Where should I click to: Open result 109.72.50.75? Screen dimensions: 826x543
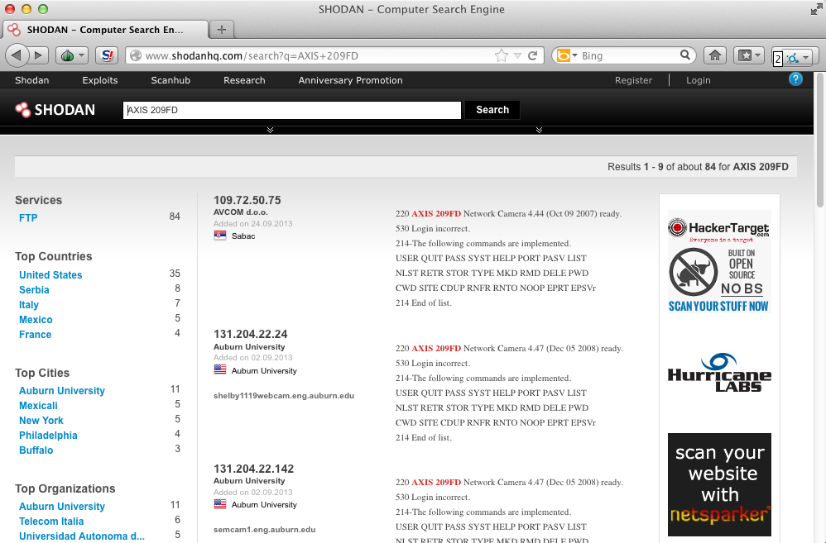coord(247,200)
